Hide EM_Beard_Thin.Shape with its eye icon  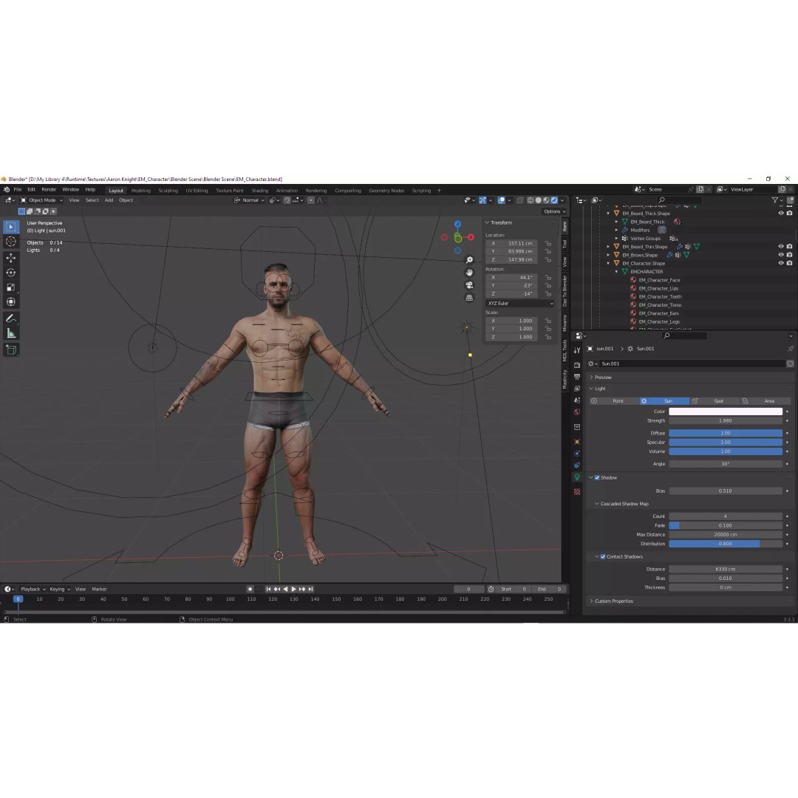pyautogui.click(x=781, y=246)
